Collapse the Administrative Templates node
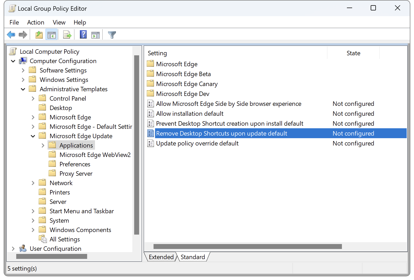The height and width of the screenshot is (280, 414). point(23,89)
